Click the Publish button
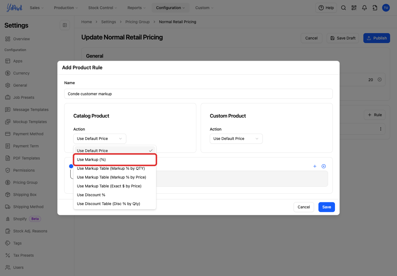 (377, 38)
